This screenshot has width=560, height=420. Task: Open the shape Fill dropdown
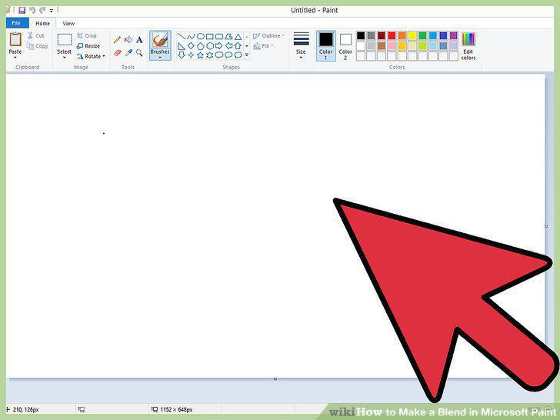263,46
